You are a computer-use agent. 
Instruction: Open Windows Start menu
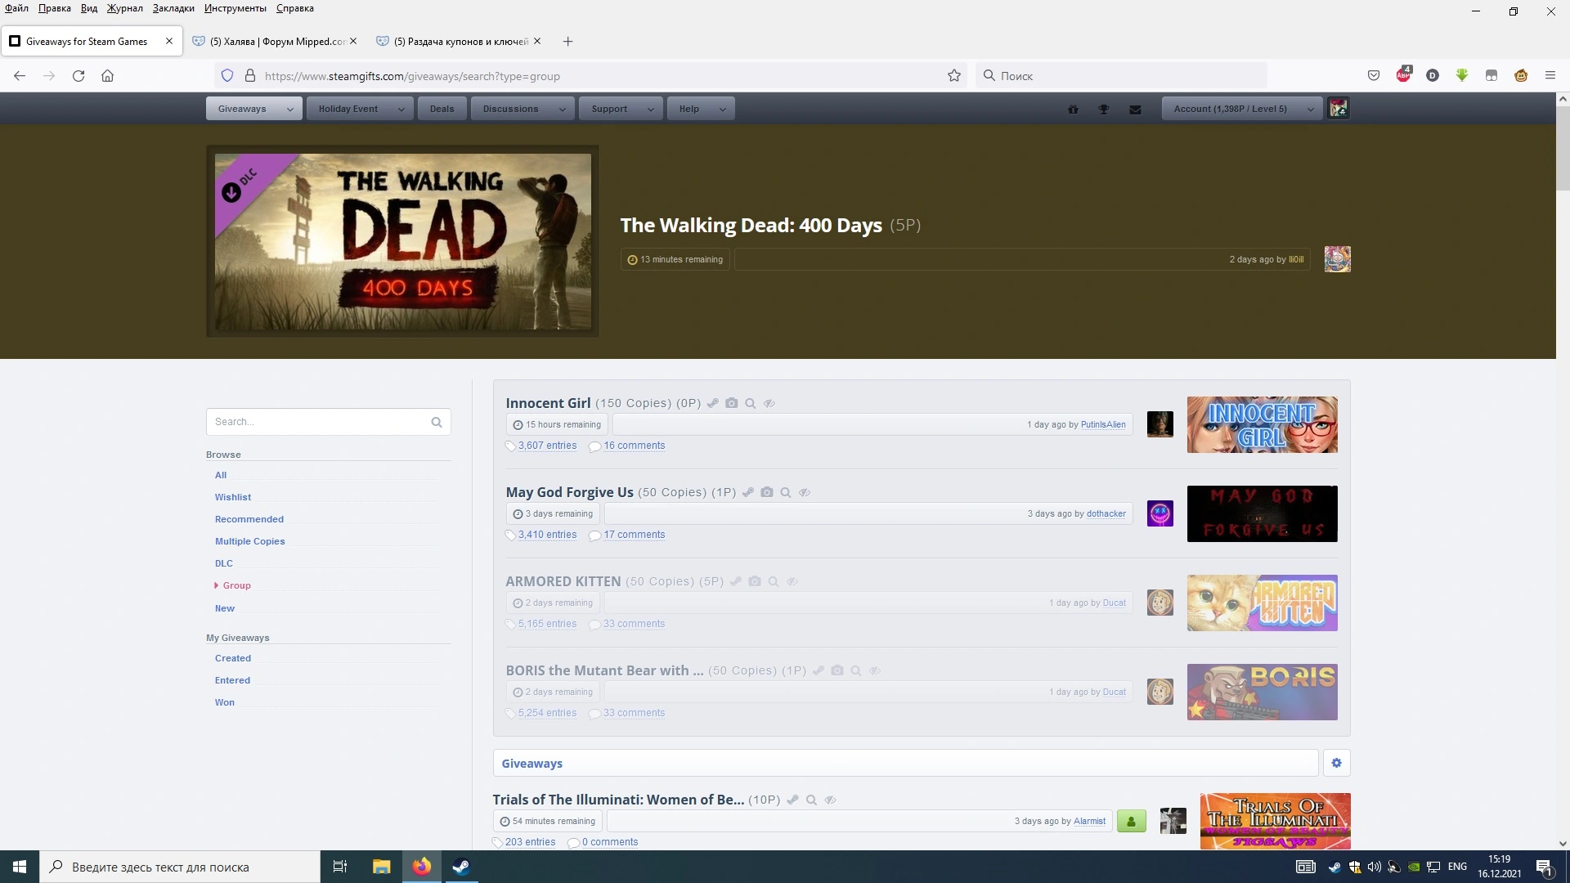20,867
